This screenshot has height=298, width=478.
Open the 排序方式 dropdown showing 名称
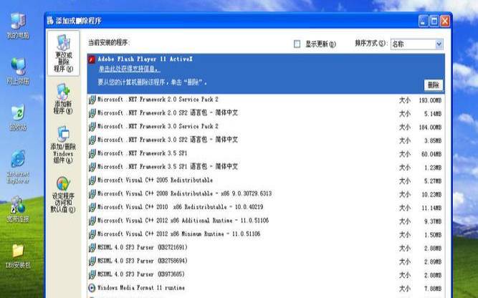(x=416, y=44)
